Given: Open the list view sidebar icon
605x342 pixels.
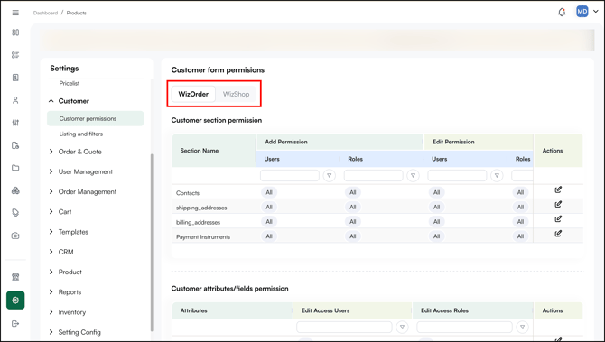Looking at the screenshot, I should (15, 55).
